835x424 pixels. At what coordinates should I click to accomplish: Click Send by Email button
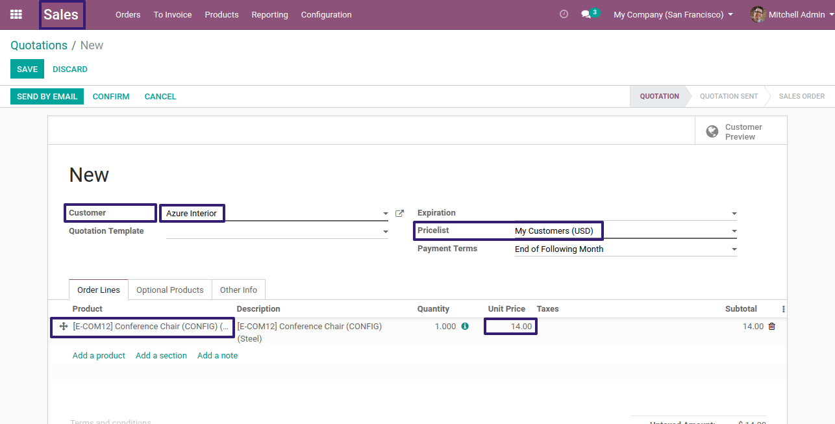coord(47,96)
